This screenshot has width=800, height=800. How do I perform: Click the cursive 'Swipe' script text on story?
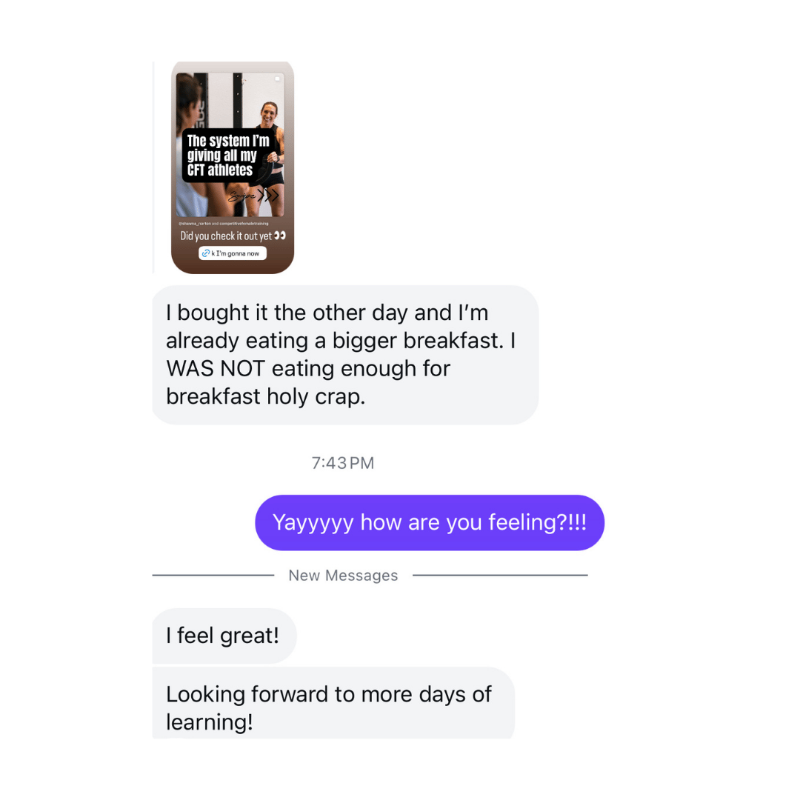[242, 196]
